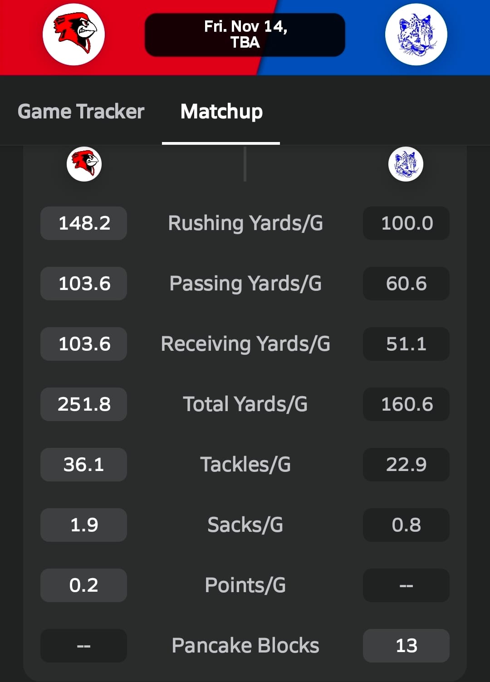490x682 pixels.
Task: Select the 13 Pancake Blocks value
Action: pyautogui.click(x=406, y=646)
